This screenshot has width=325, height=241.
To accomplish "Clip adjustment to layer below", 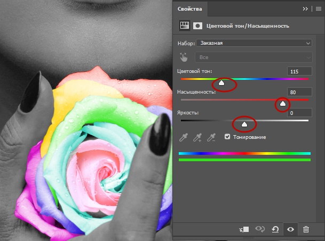I will point(244,229).
